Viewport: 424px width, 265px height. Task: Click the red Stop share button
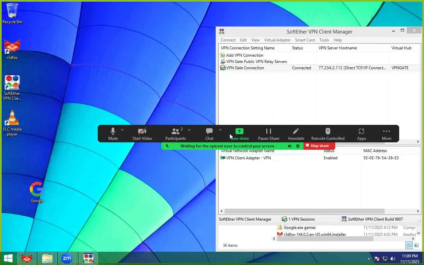[x=319, y=146]
